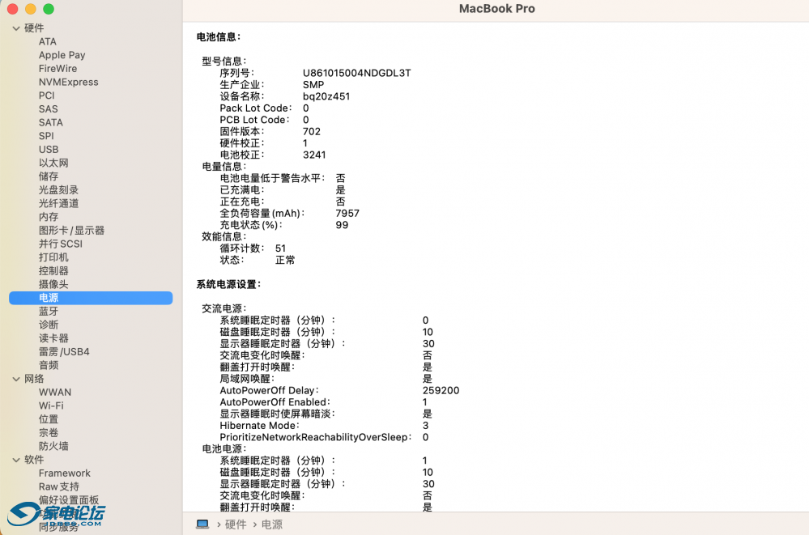Viewport: 809px width, 535px height.
Task: Click the cycle count value 51
Action: click(280, 248)
